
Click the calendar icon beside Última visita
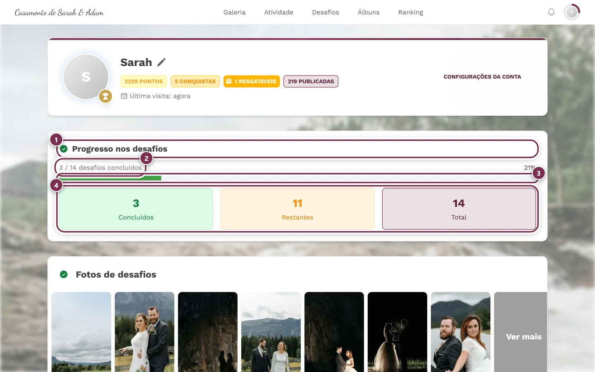[124, 96]
